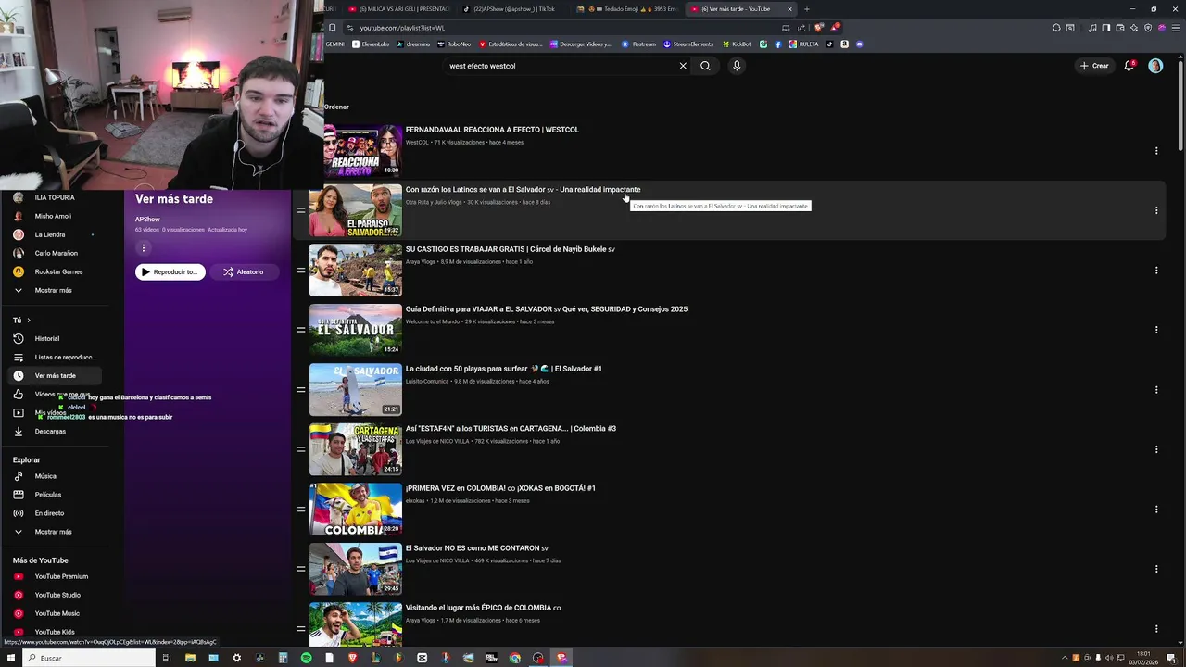Click the taskbar Buscar search box
1186x667 pixels.
(x=89, y=658)
